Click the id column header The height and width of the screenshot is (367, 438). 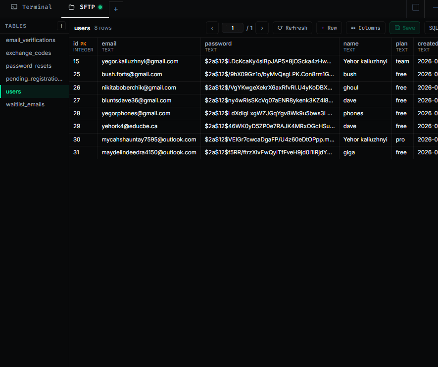(83, 46)
